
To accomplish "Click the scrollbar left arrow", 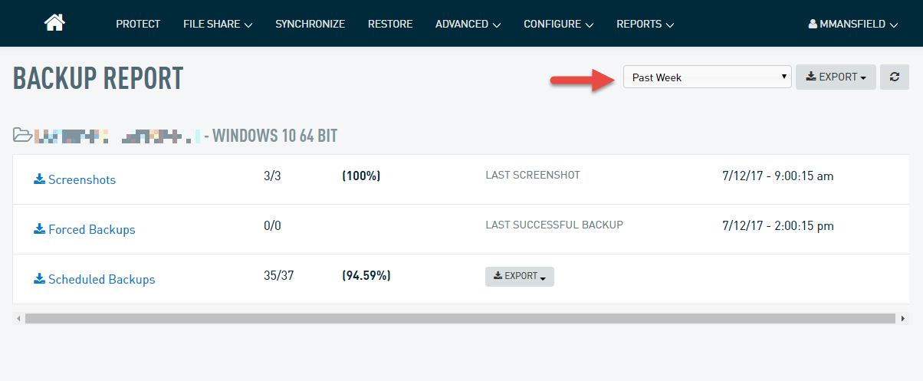I will pos(18,318).
